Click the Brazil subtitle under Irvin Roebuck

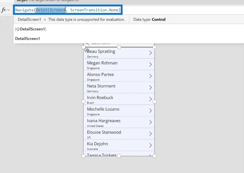coord(90,103)
